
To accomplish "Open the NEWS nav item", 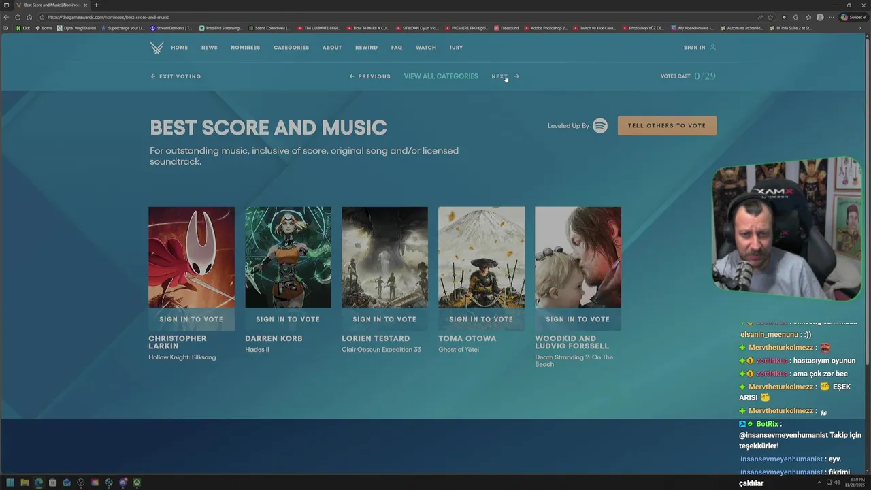I will (x=210, y=48).
